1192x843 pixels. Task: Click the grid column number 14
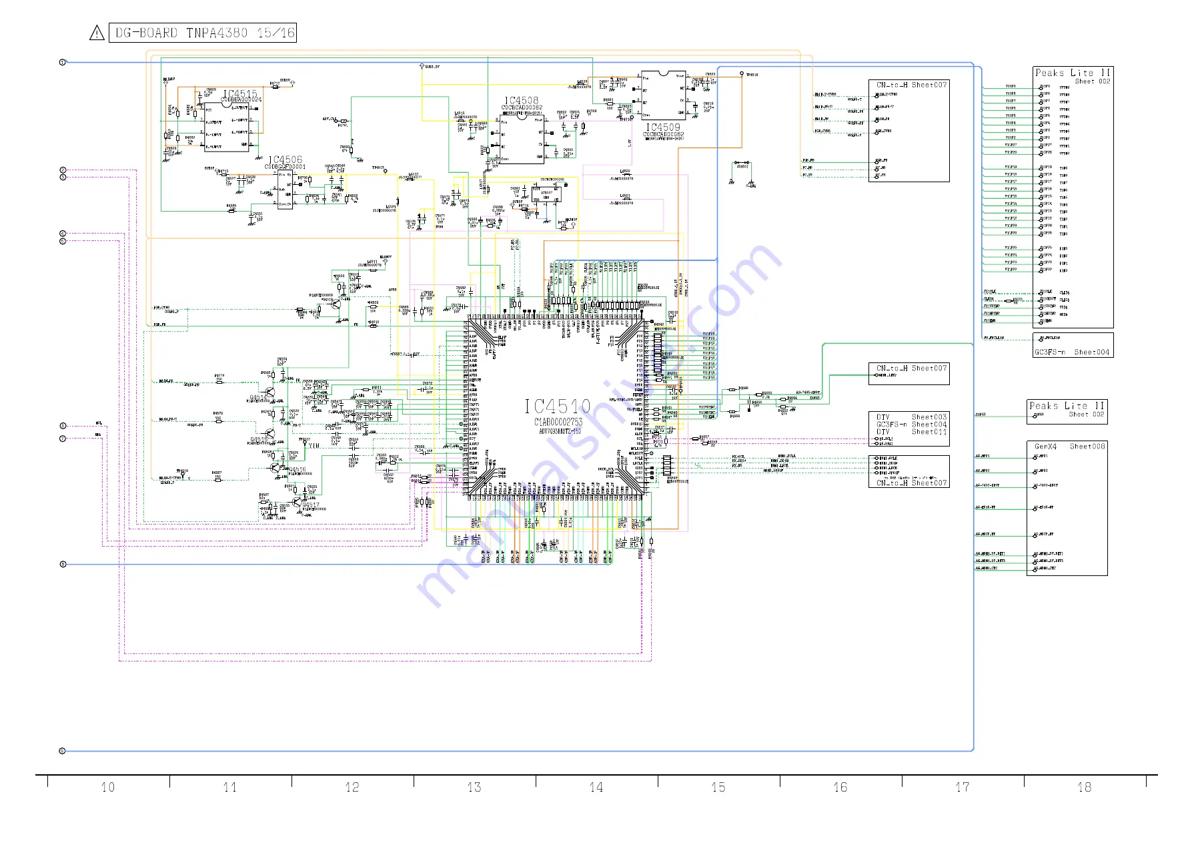pos(596,788)
